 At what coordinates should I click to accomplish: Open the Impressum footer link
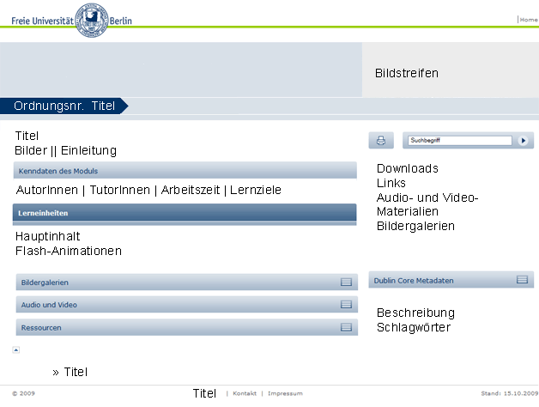(285, 393)
